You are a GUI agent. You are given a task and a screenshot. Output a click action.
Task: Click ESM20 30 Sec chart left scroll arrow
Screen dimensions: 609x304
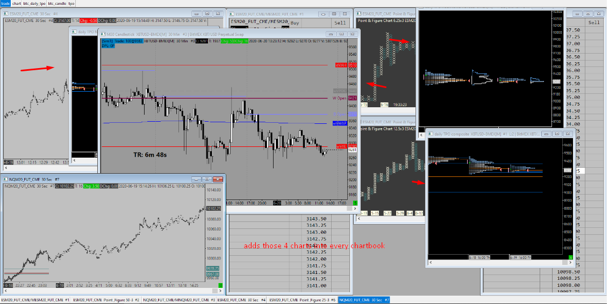click(x=6, y=168)
